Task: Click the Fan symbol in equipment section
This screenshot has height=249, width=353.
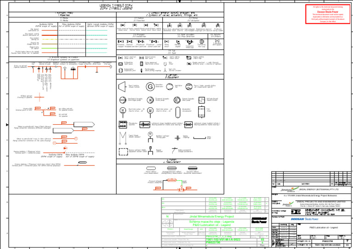Action: 170,87
